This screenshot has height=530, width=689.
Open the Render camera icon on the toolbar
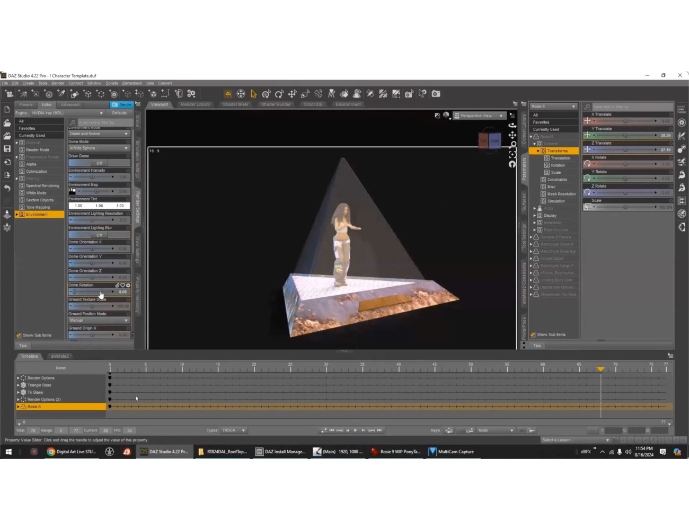coord(436,94)
